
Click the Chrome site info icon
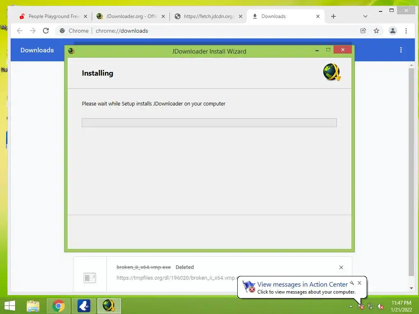pyautogui.click(x=62, y=31)
